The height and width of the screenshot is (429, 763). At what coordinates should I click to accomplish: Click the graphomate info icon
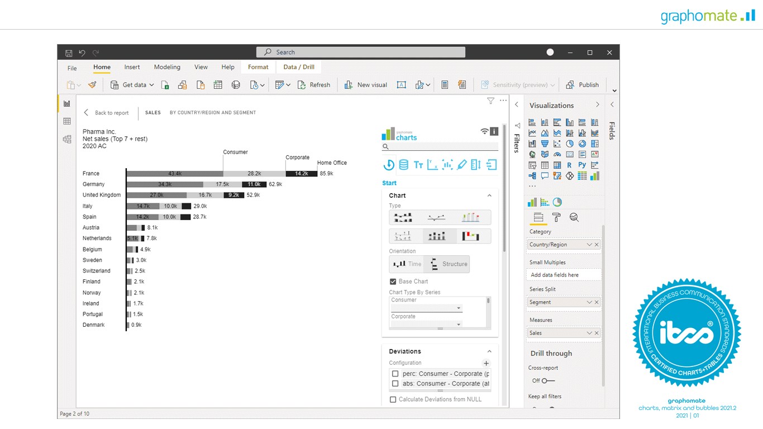(x=494, y=131)
